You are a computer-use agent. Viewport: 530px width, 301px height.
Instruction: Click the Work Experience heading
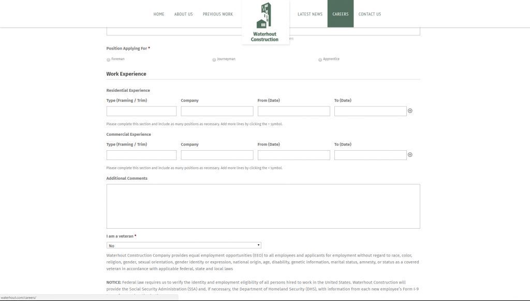[x=126, y=74]
